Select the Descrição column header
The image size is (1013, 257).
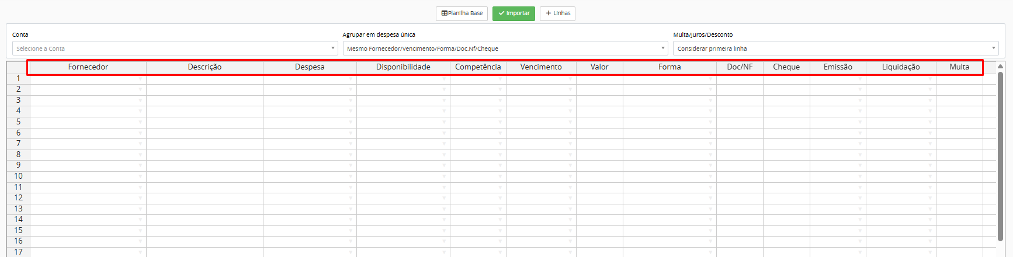[204, 67]
